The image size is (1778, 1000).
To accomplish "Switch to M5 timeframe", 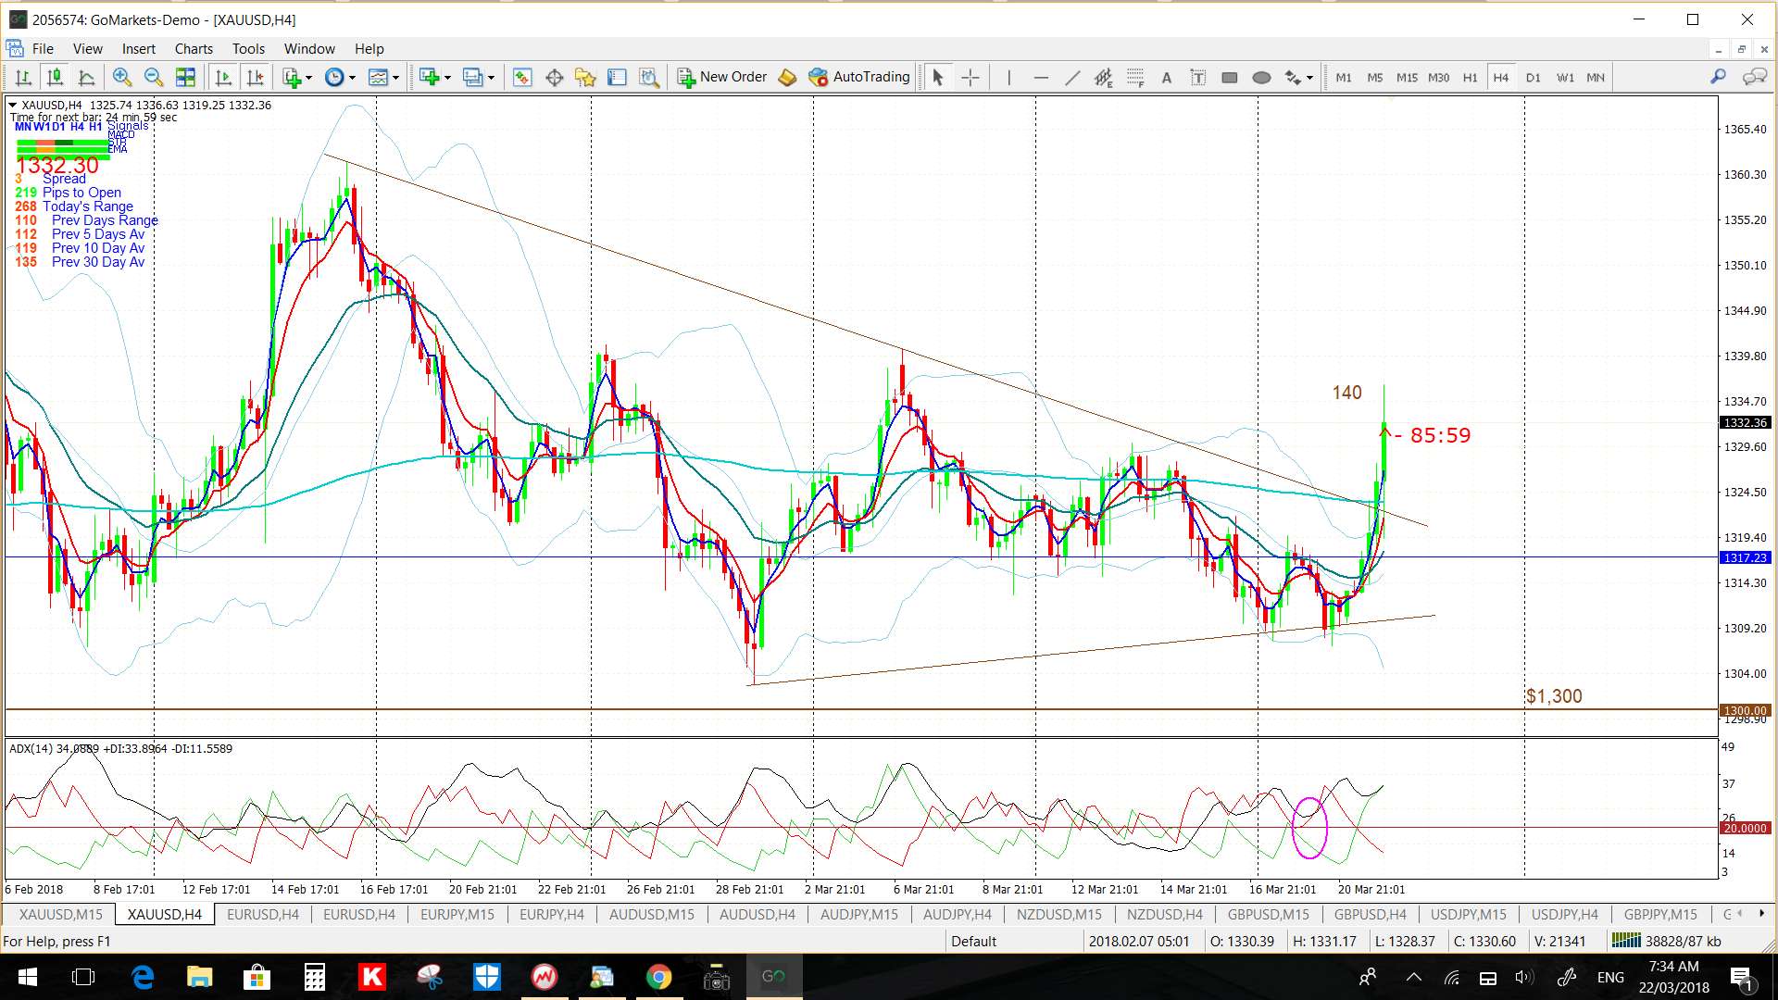I will click(1375, 78).
